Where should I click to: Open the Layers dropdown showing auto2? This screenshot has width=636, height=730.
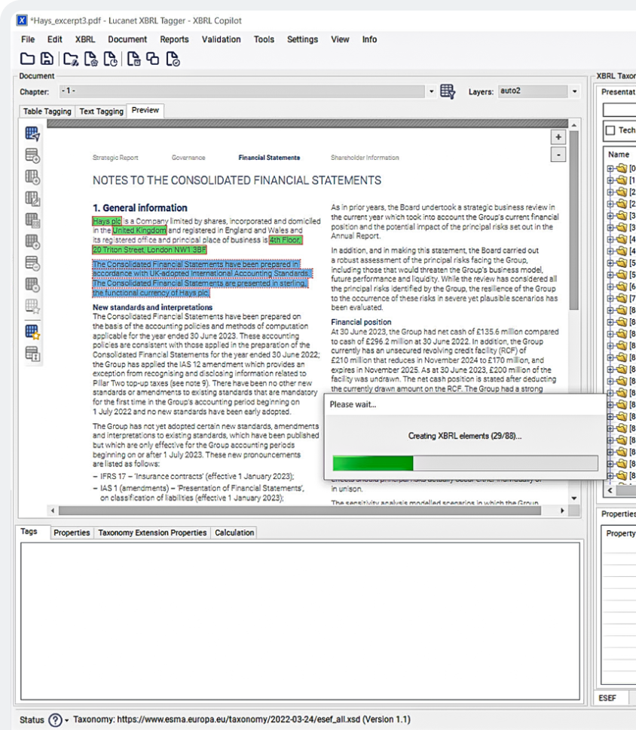point(574,91)
